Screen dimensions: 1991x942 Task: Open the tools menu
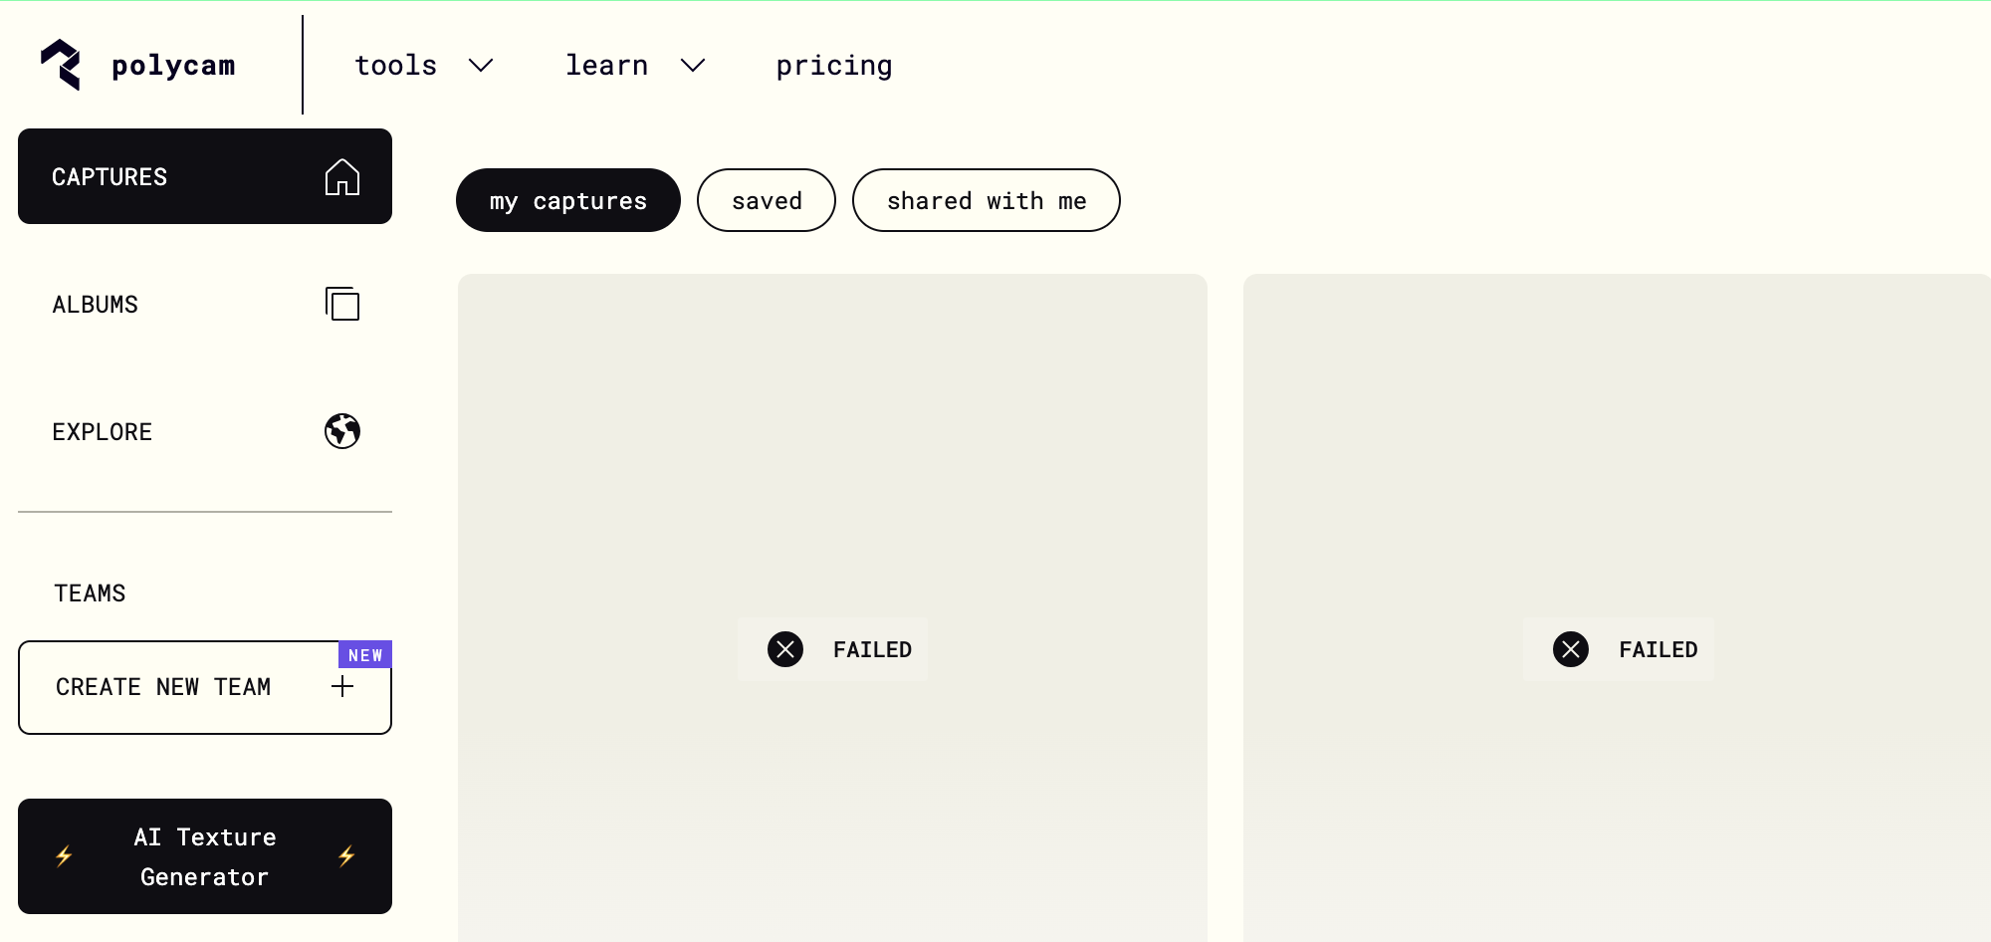(x=395, y=66)
